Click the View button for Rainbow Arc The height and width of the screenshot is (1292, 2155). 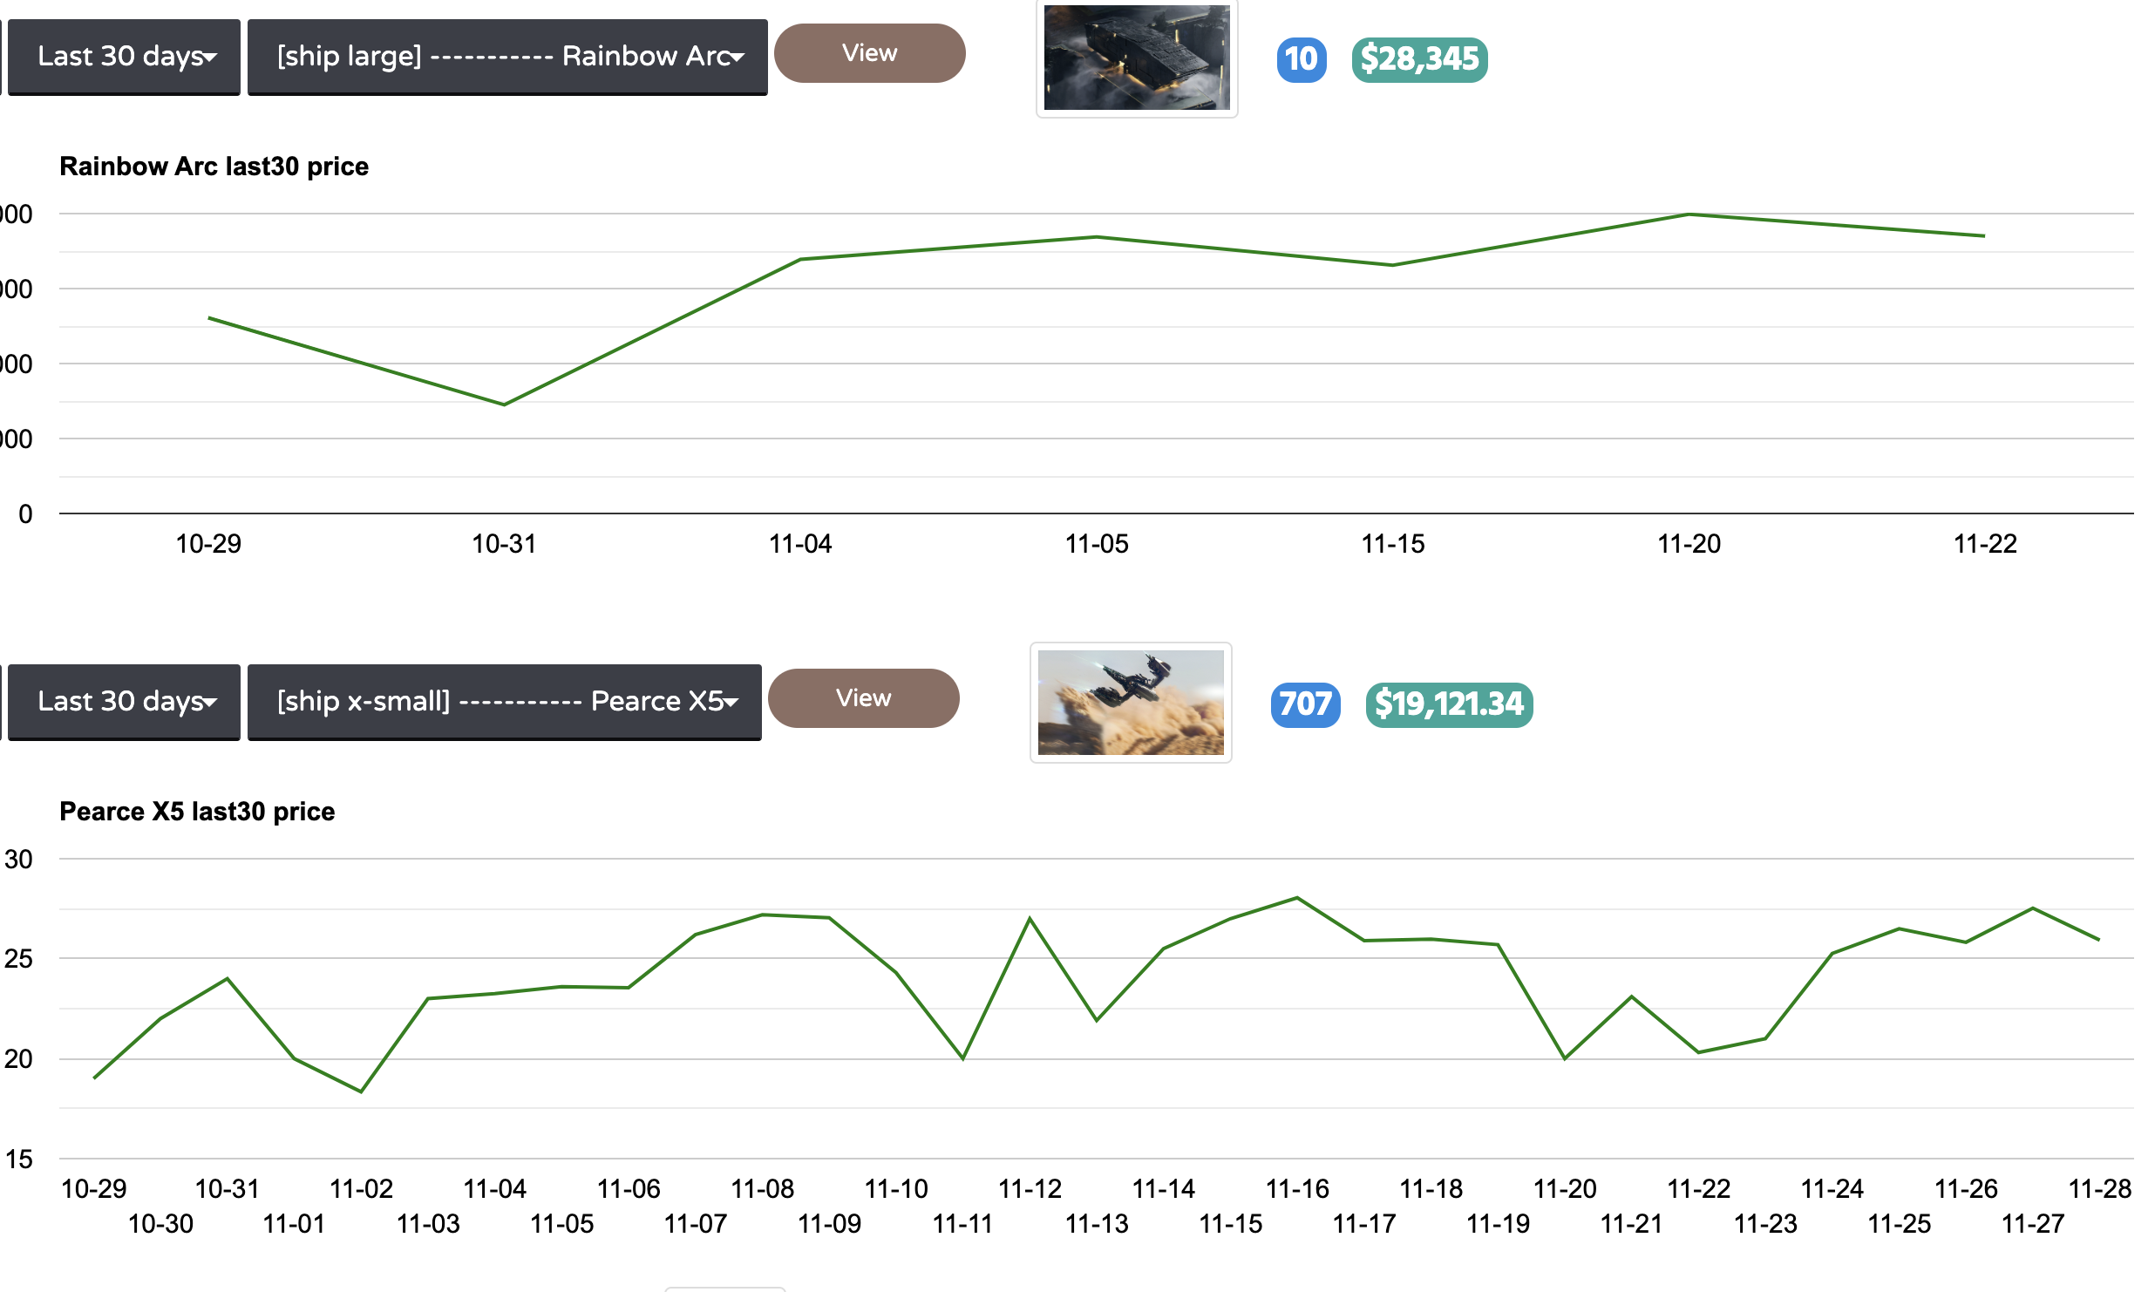click(x=869, y=52)
